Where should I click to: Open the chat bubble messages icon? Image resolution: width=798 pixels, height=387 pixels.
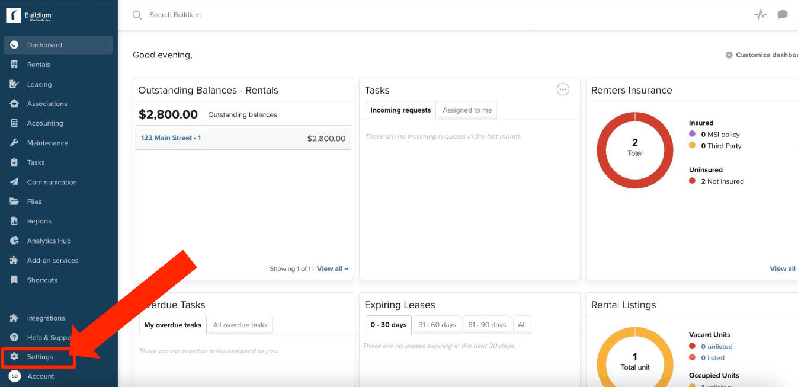click(783, 15)
